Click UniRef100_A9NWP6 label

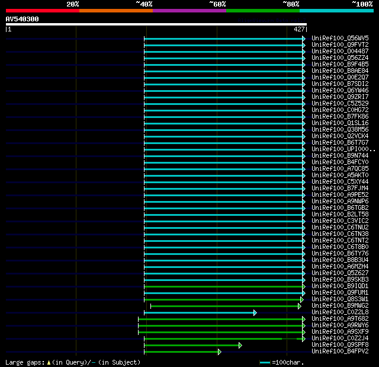[x=340, y=201]
